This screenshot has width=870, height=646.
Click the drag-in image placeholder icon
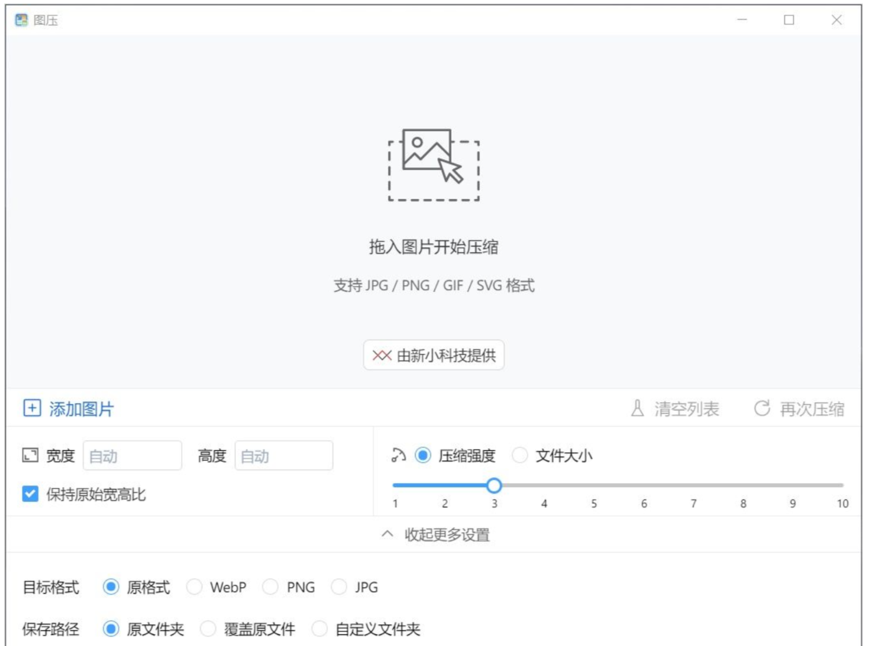coord(434,165)
